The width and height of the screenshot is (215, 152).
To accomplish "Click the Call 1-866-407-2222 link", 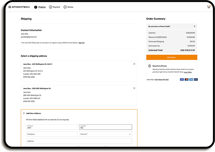I will coord(162,80).
